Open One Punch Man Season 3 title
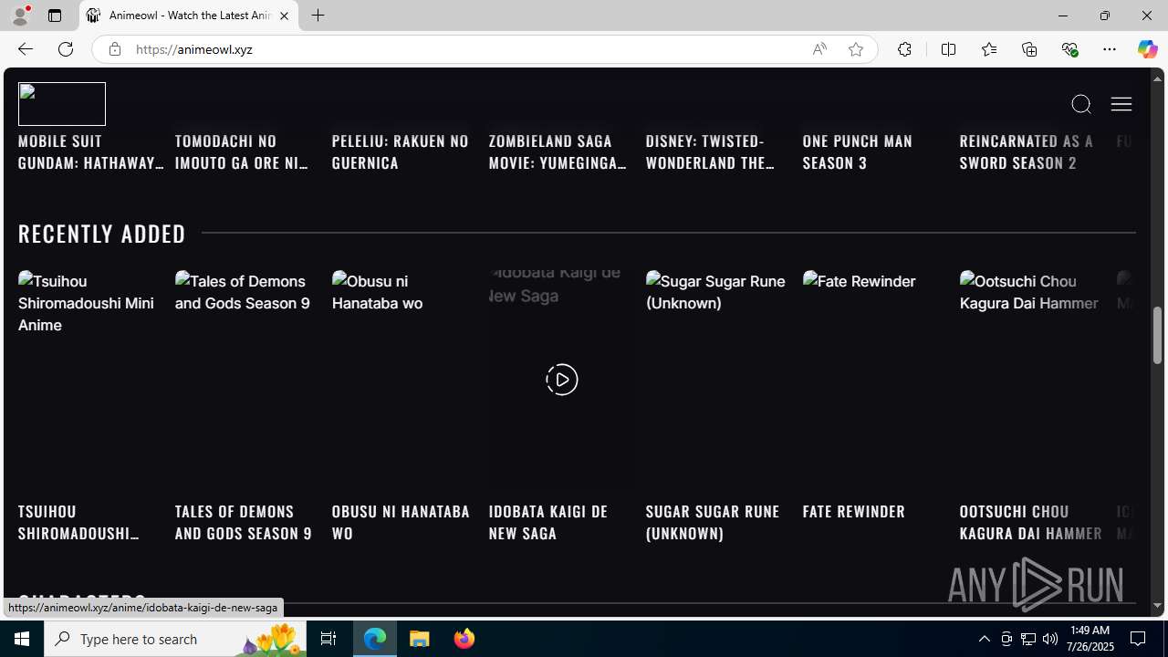The height and width of the screenshot is (657, 1168). coord(858,151)
